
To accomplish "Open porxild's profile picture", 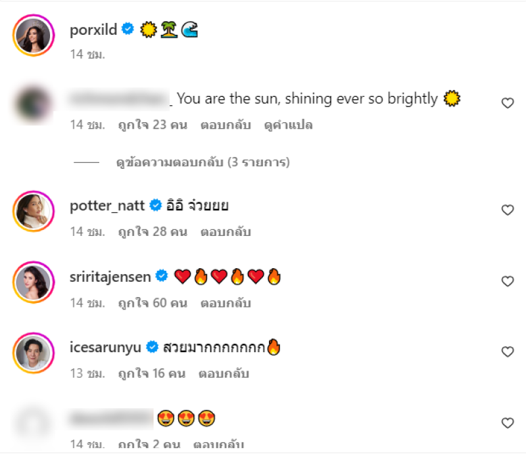I will pos(32,39).
